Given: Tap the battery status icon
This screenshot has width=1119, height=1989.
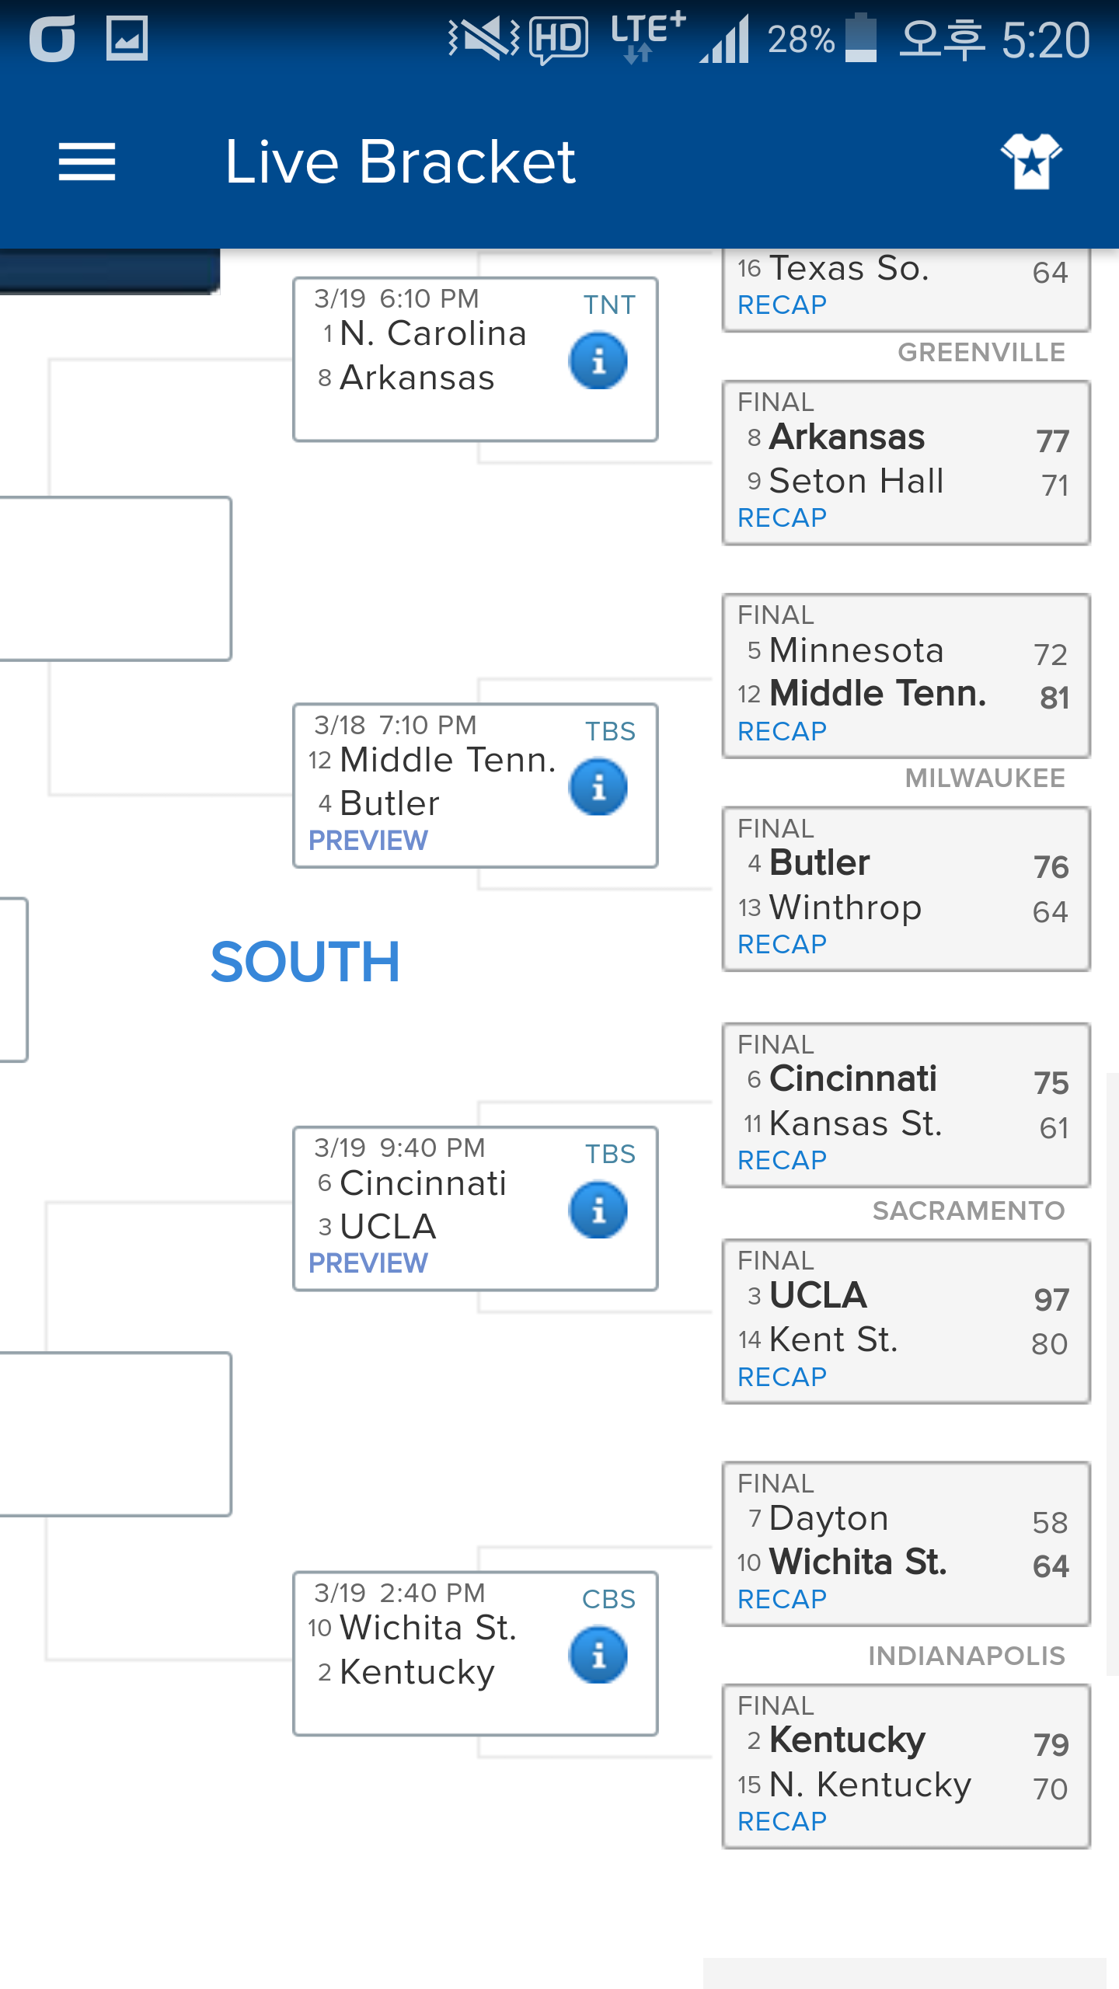Looking at the screenshot, I should [x=860, y=37].
